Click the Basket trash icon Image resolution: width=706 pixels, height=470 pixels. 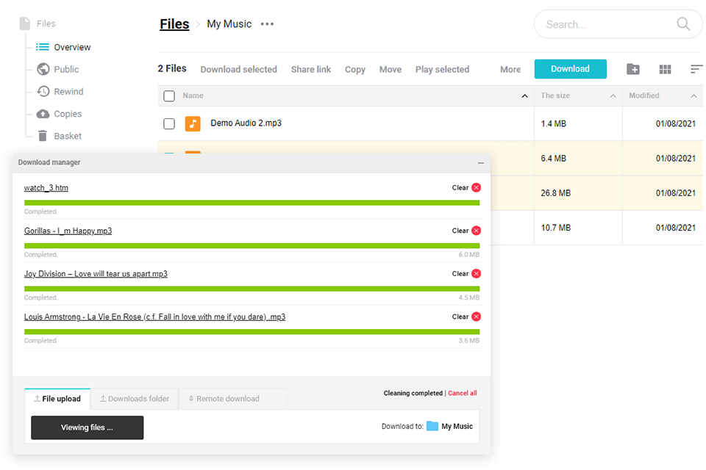coord(43,135)
